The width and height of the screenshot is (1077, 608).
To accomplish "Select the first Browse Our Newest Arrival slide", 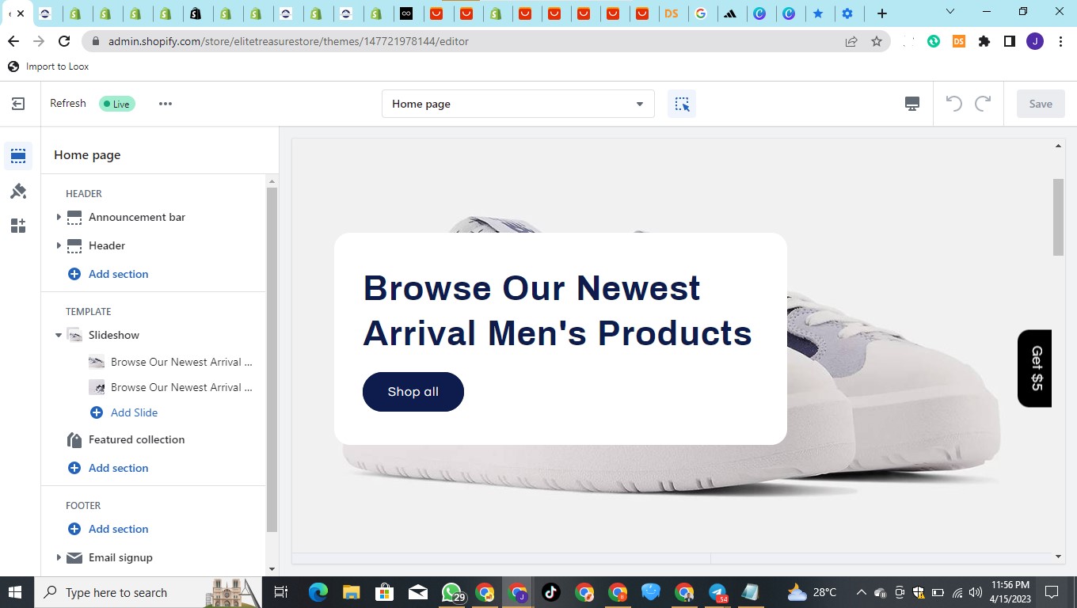I will pos(181,362).
